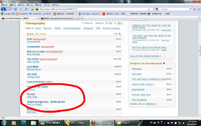
Task: Open the Commando movie link
Action: [x=34, y=47]
